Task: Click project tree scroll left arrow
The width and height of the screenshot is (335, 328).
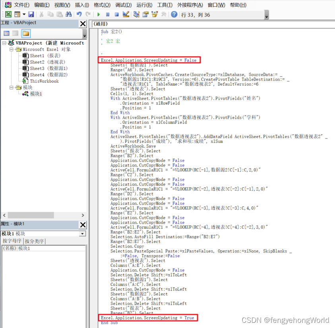Action: click(4, 215)
